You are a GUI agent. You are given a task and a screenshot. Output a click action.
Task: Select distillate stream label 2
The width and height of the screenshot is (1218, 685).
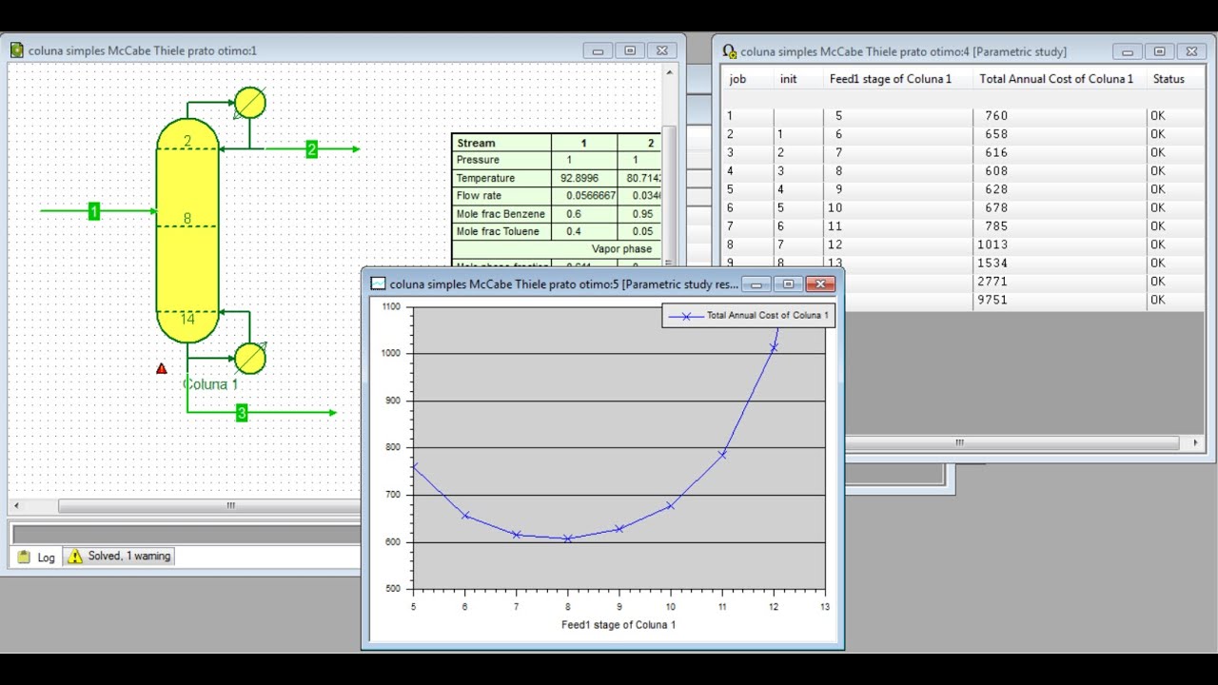pos(311,149)
